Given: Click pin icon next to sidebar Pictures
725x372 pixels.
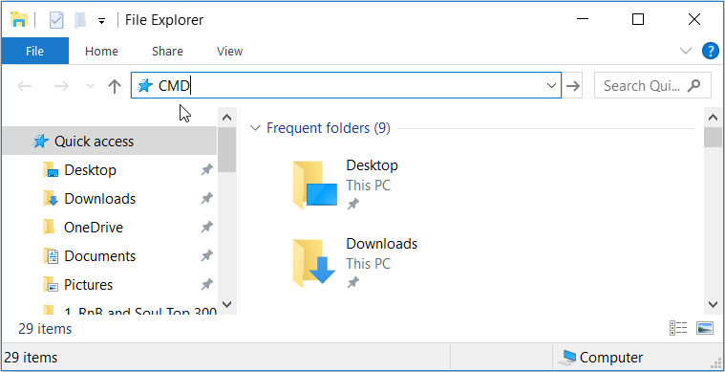Looking at the screenshot, I should point(206,285).
